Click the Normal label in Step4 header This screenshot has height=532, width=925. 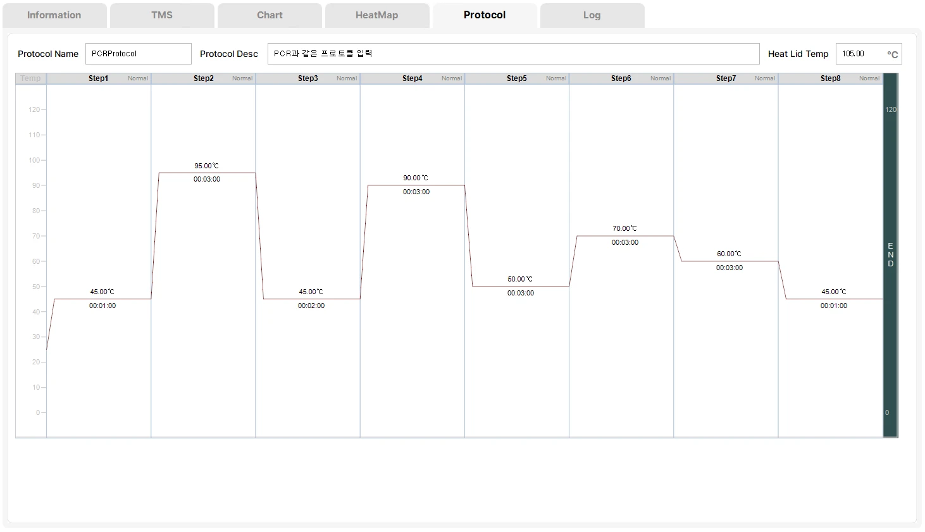click(x=452, y=78)
